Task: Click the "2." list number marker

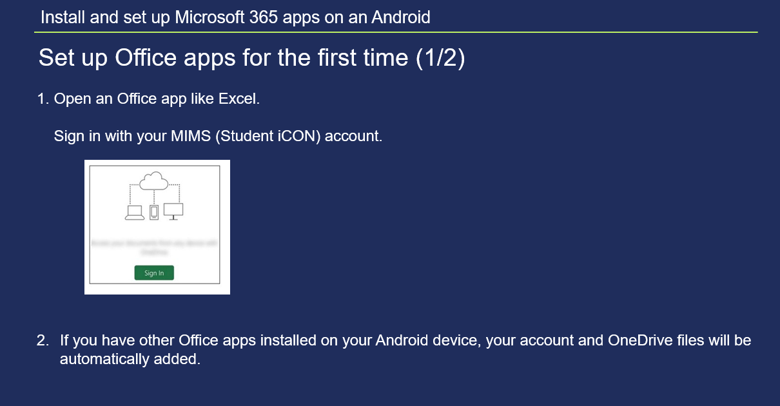Action: point(43,340)
